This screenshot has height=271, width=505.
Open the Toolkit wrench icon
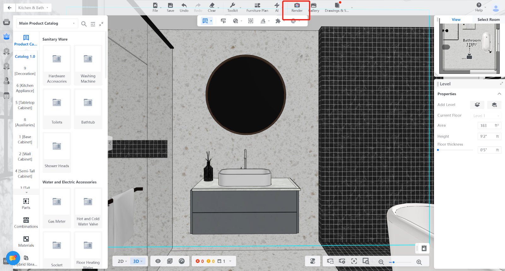[x=233, y=6]
